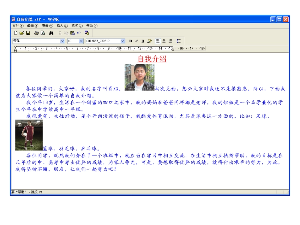Screen dimensions: 300x225
Task: Click the right indent marker on ruler
Action: coord(173,50)
